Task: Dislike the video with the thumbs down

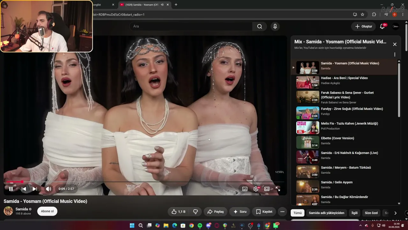Action: coord(196,211)
